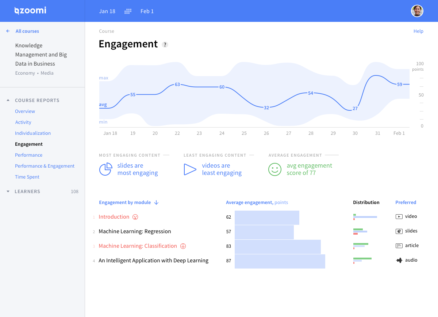Viewport: 438px width, 317px height.
Task: Click the Deep Learning module engagement bar
Action: click(280, 261)
